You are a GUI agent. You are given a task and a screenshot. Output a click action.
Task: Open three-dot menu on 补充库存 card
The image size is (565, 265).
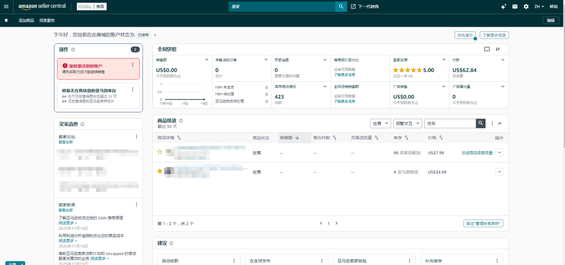tap(498, 261)
